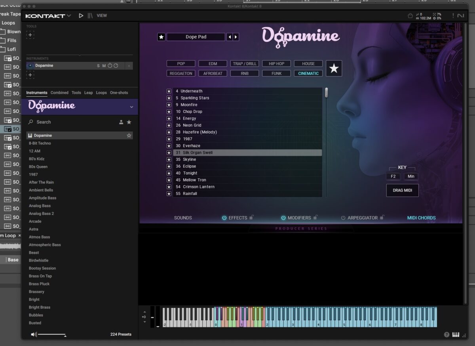475x346 pixels.
Task: Toggle the EFFECTS power switch
Action: (x=224, y=217)
